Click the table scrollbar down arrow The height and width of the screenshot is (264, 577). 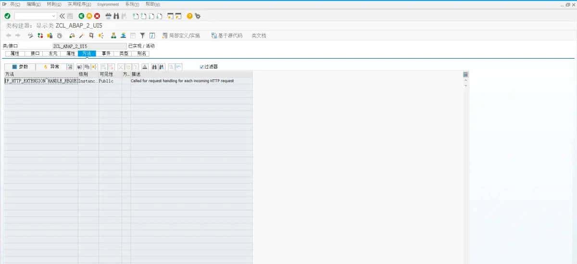tap(465, 85)
